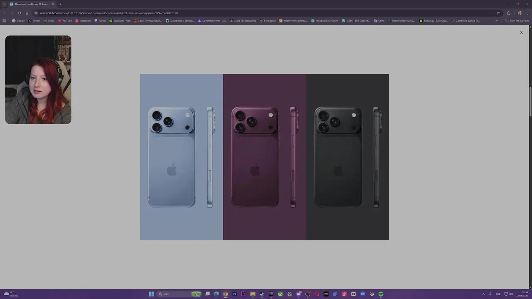The height and width of the screenshot is (299, 532).
Task: Open the Google bookmark
Action: coord(18,20)
